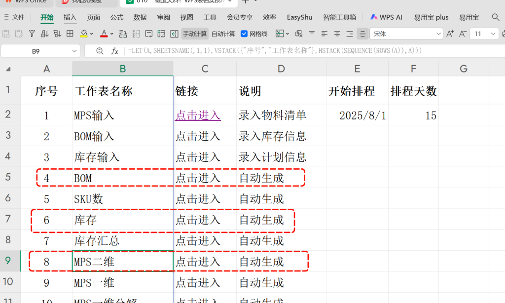
Task: Click the zoom magnifier beside formula bar
Action: tap(100, 51)
